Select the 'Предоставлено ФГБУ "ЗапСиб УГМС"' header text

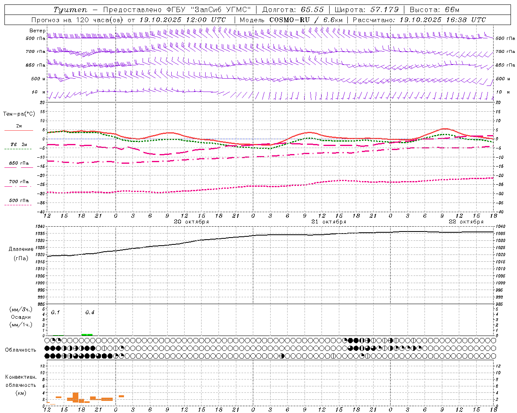177,10
